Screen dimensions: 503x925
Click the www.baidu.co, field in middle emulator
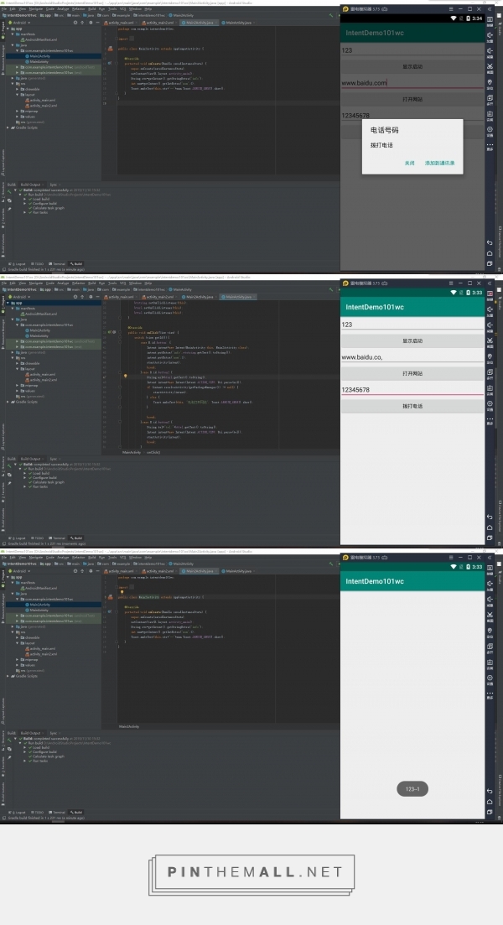click(412, 357)
